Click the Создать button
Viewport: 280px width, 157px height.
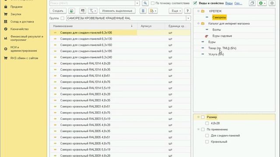pyautogui.click(x=58, y=11)
